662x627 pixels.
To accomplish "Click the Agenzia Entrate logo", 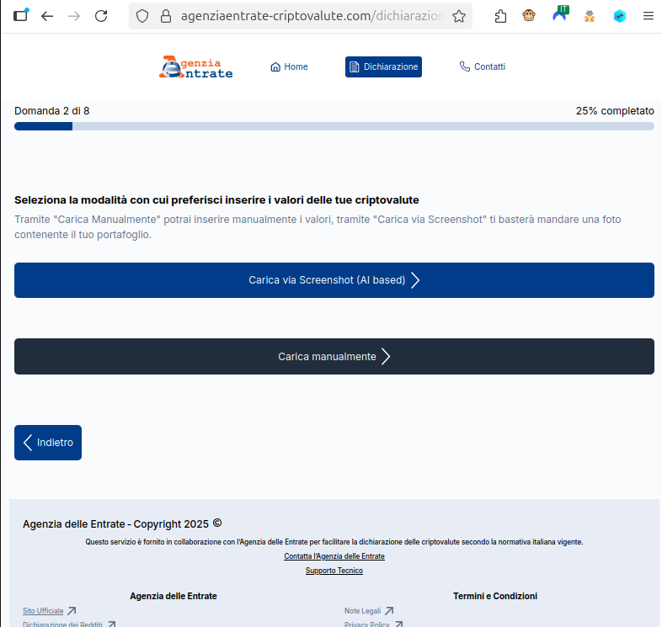I will tap(195, 66).
